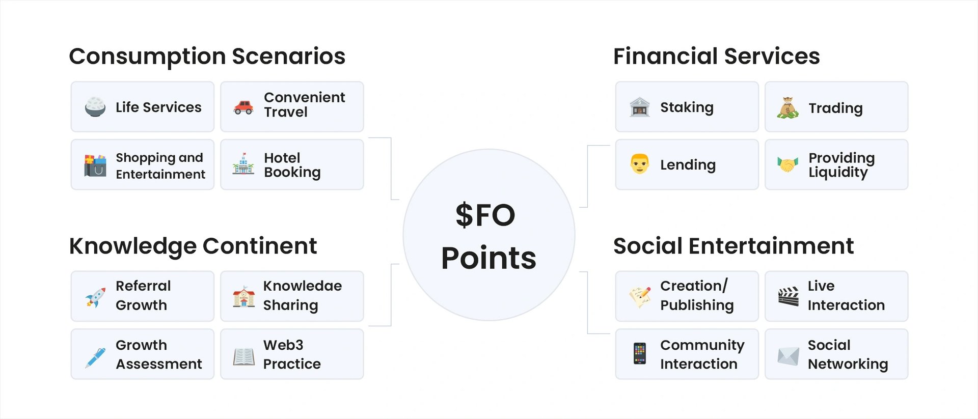The width and height of the screenshot is (978, 419).
Task: Click the Financial Services heading
Action: 716,56
